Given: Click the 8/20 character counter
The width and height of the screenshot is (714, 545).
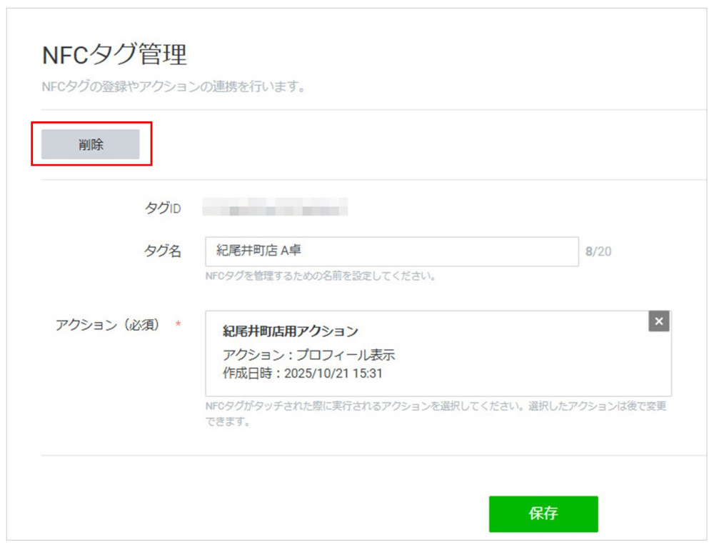Looking at the screenshot, I should click(x=598, y=252).
